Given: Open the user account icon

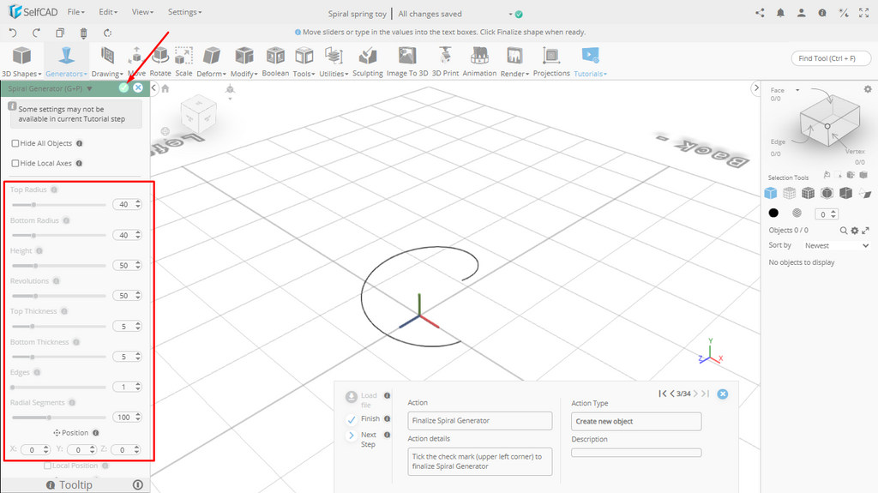Looking at the screenshot, I should click(802, 12).
